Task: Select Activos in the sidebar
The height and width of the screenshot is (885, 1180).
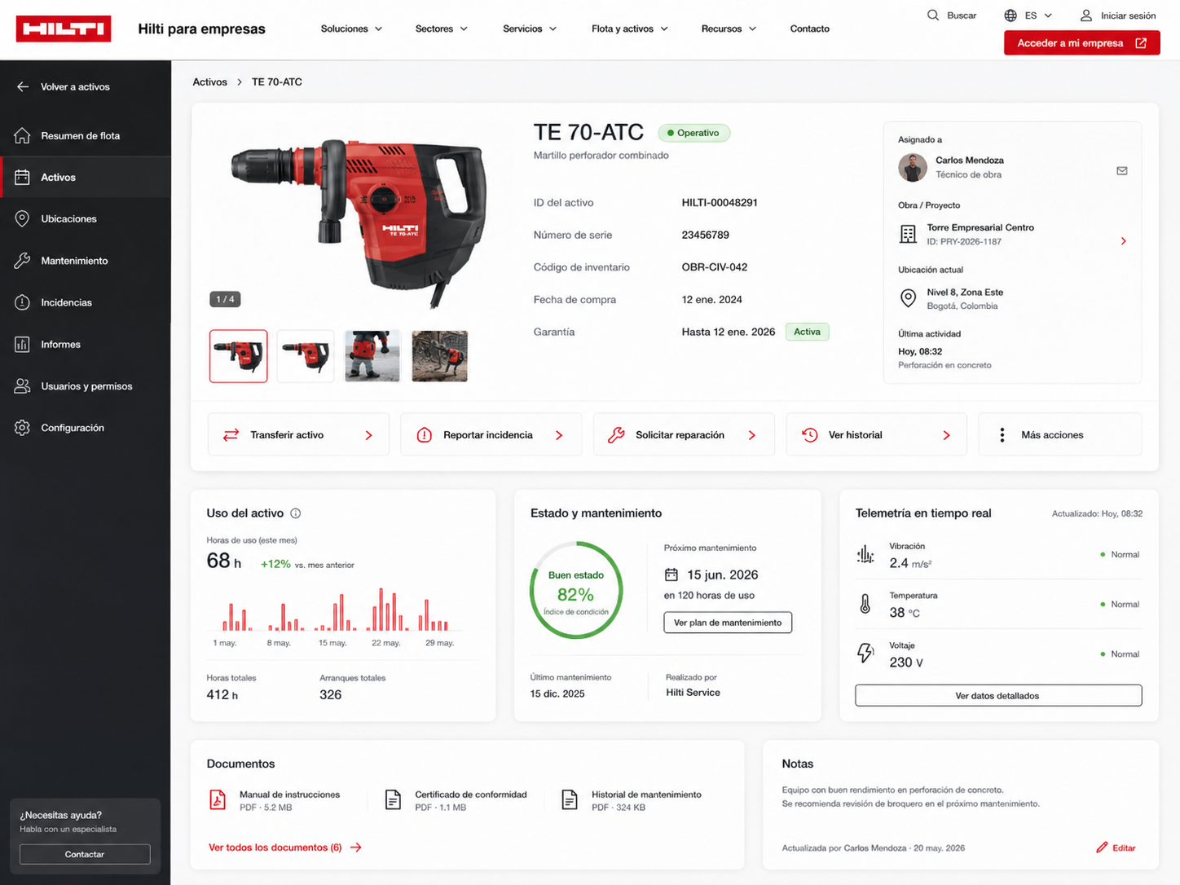Action: click(86, 177)
